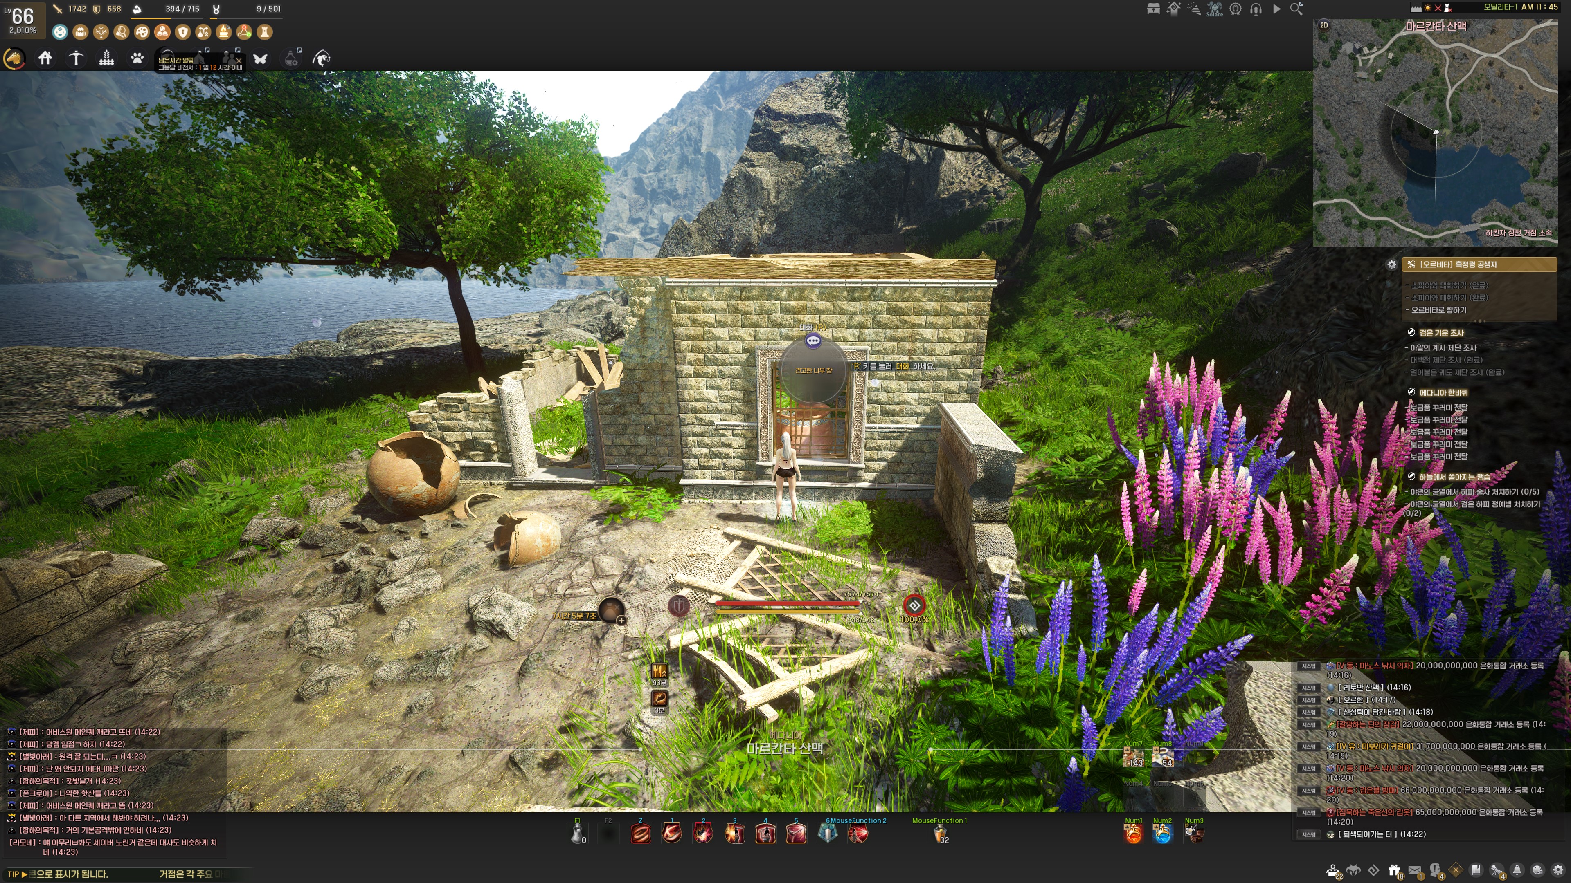Click the 대화 (R) talk interaction button

[813, 341]
